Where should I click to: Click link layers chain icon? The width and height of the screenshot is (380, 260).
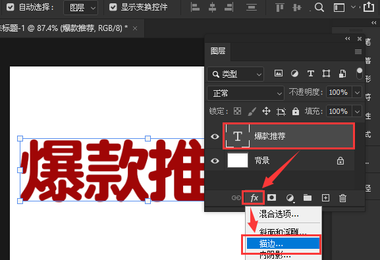point(236,198)
